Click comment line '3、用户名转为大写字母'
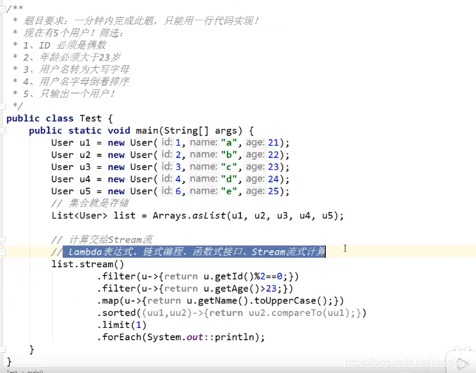This screenshot has height=373, width=476. [76, 69]
